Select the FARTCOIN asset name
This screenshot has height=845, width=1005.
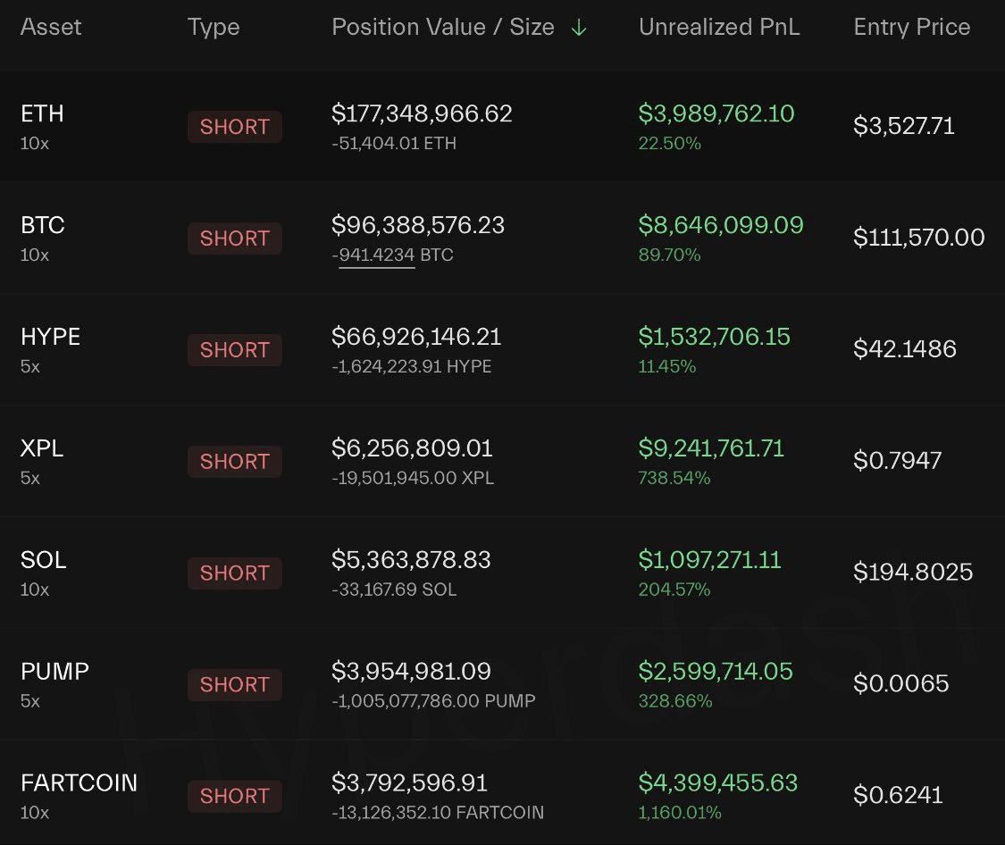click(x=79, y=782)
